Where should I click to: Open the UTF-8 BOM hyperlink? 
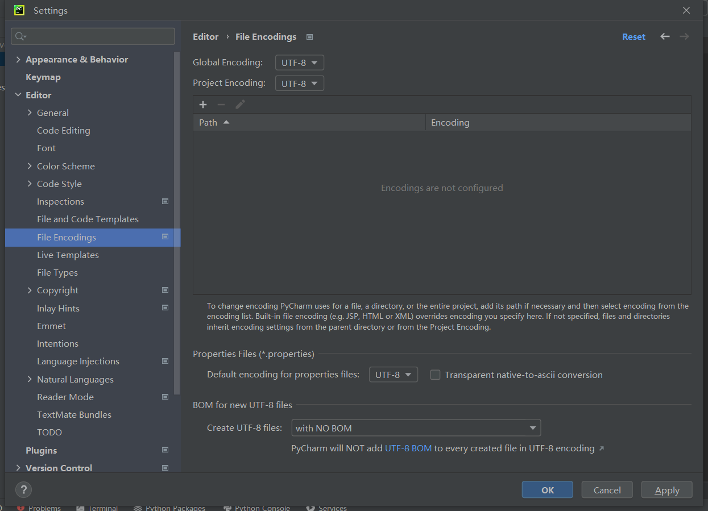click(408, 448)
